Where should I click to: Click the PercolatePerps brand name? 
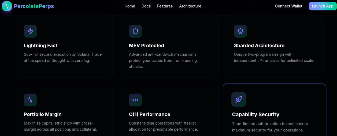point(34,6)
